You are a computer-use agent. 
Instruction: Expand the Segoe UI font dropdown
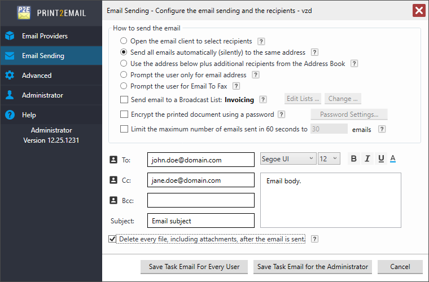(x=288, y=159)
